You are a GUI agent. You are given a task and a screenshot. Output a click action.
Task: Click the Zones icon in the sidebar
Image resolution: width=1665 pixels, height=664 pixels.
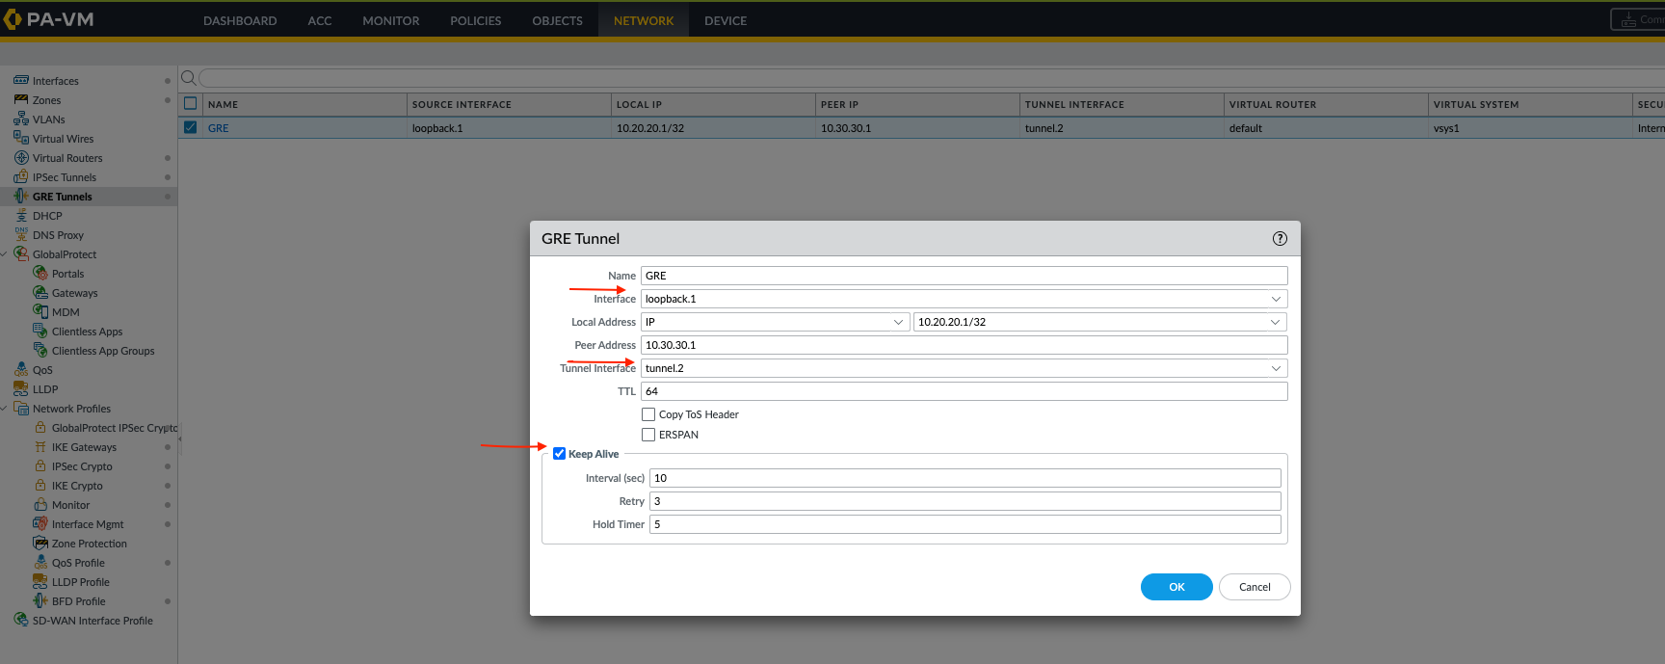(x=21, y=100)
